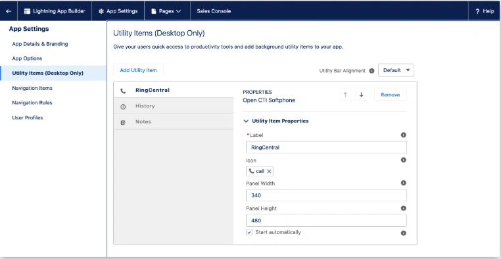
Task: Move utility item down with arrow
Action: (362, 94)
